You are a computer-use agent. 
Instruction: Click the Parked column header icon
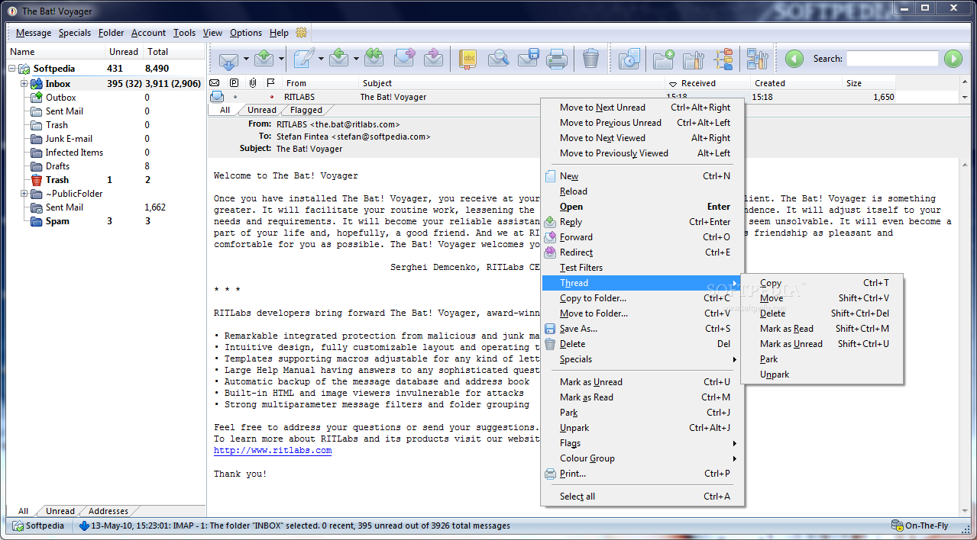[234, 83]
